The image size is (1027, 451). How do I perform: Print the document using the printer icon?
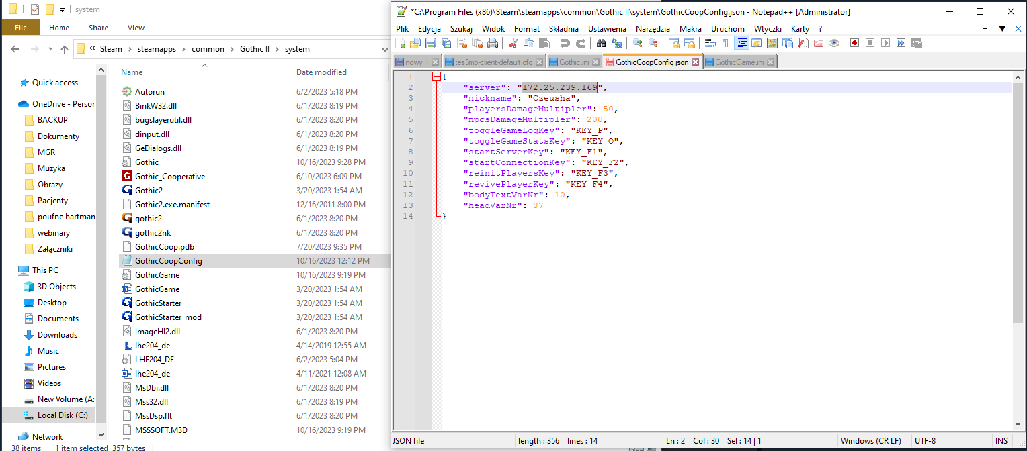(493, 43)
